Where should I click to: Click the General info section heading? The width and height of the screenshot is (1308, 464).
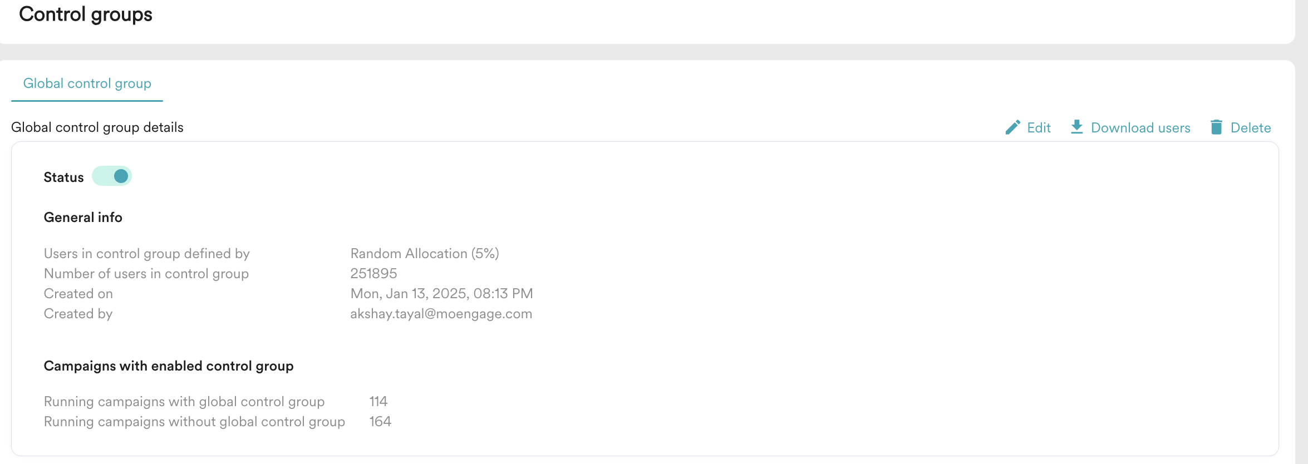[x=83, y=218]
